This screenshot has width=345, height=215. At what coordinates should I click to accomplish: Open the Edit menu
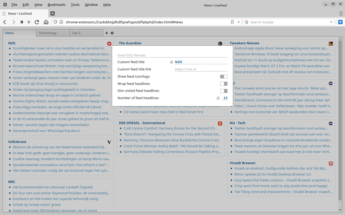[26, 5]
